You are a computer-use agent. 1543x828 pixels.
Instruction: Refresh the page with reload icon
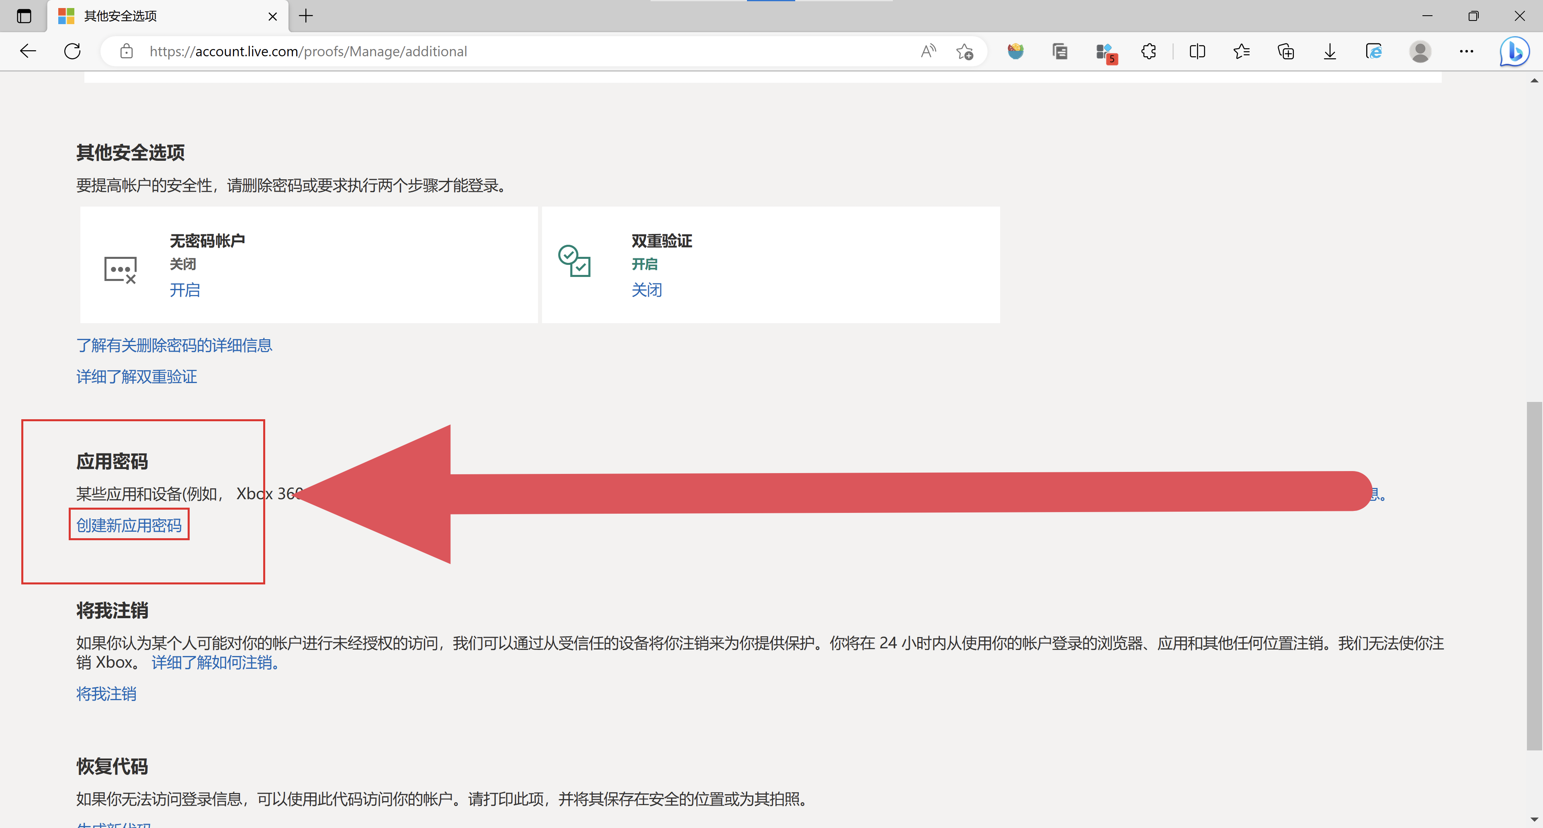[72, 51]
